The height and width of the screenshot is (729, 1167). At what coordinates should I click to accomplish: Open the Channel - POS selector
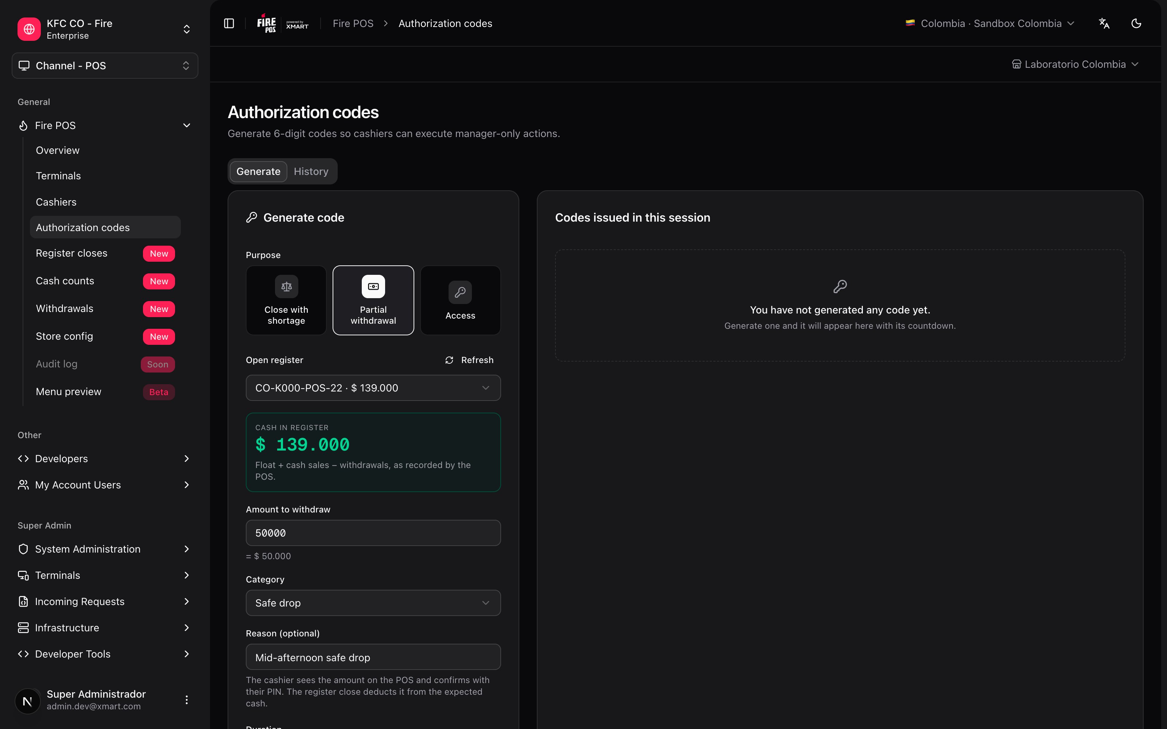tap(105, 66)
